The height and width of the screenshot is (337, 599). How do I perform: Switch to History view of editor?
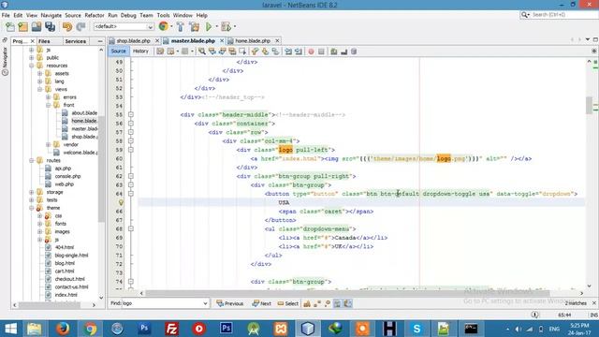pyautogui.click(x=140, y=51)
